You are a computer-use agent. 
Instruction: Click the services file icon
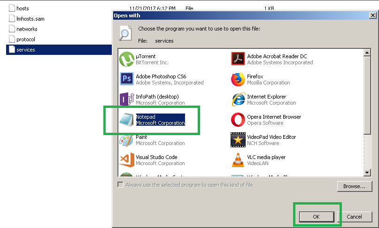pyautogui.click(x=12, y=49)
